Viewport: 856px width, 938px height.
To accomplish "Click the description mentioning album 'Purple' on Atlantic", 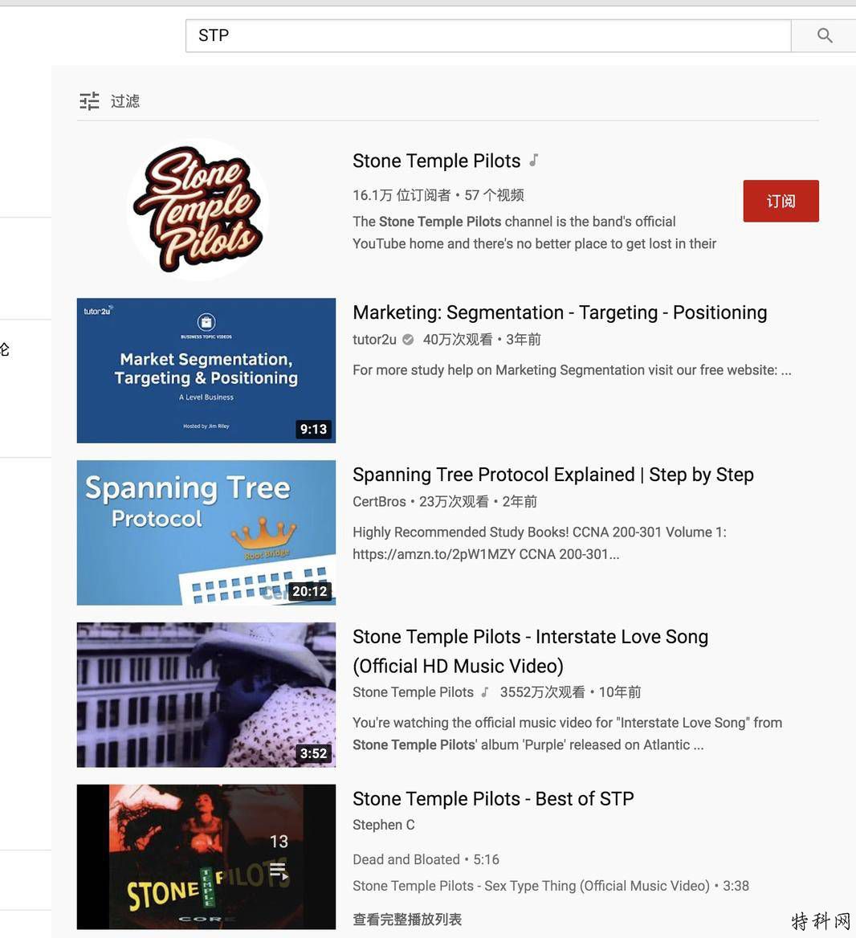I will point(567,734).
